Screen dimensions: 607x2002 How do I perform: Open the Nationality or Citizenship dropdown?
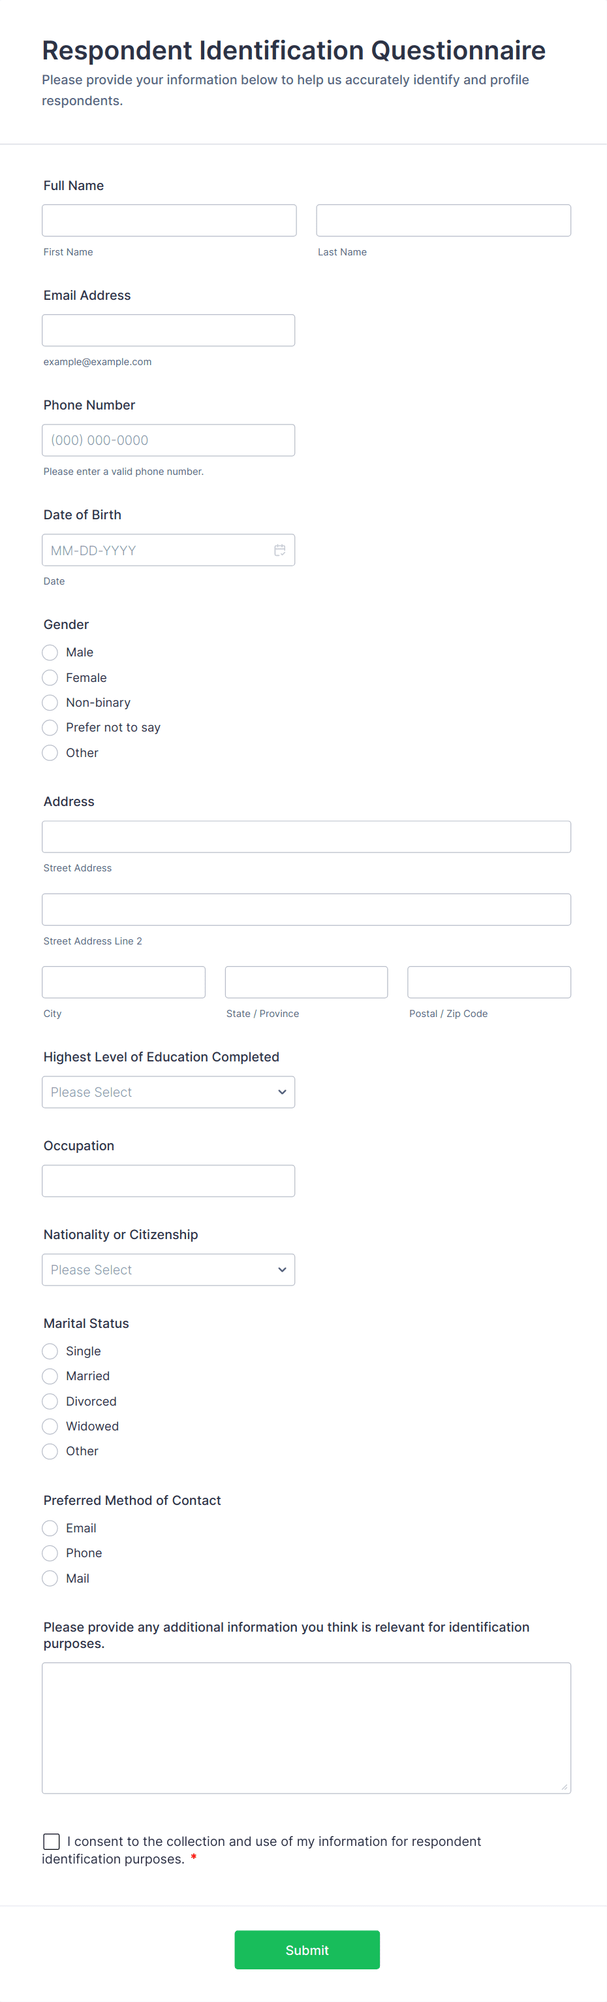coord(168,1270)
